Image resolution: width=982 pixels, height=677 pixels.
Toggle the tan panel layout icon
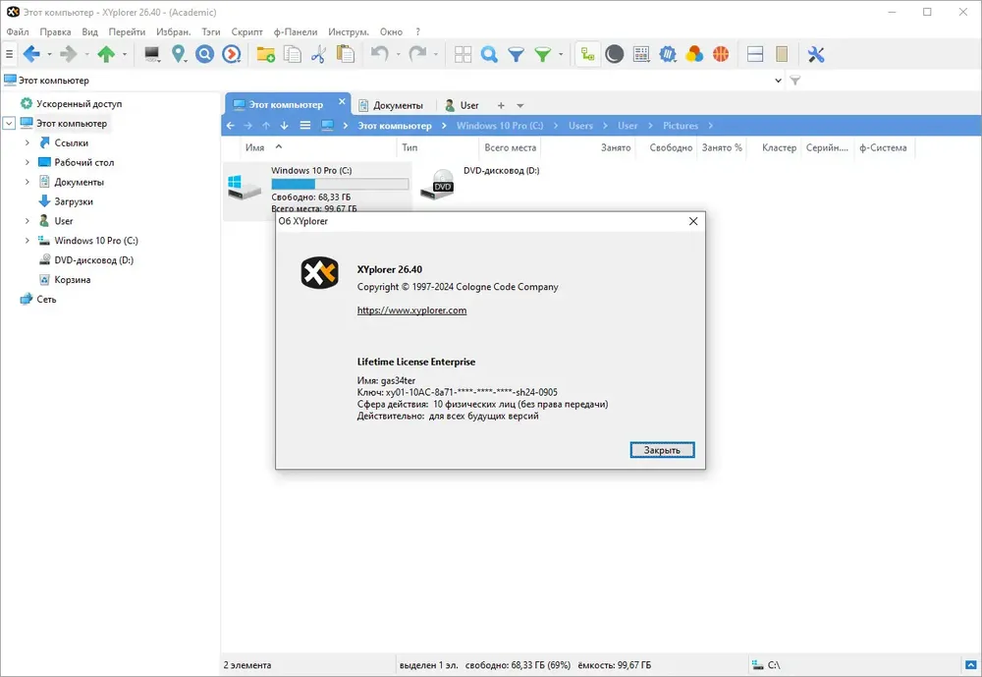click(782, 55)
